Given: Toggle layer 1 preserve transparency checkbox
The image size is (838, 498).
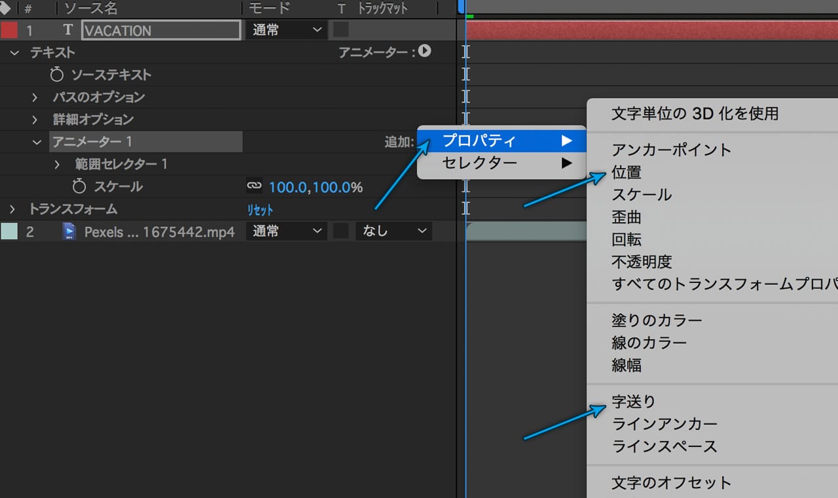Looking at the screenshot, I should (340, 30).
